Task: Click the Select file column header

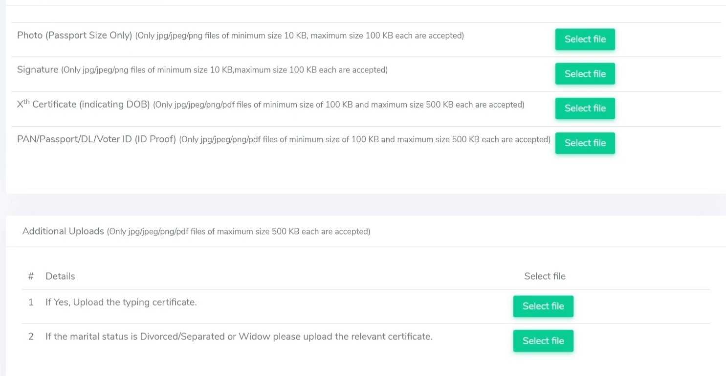Action: coord(545,276)
